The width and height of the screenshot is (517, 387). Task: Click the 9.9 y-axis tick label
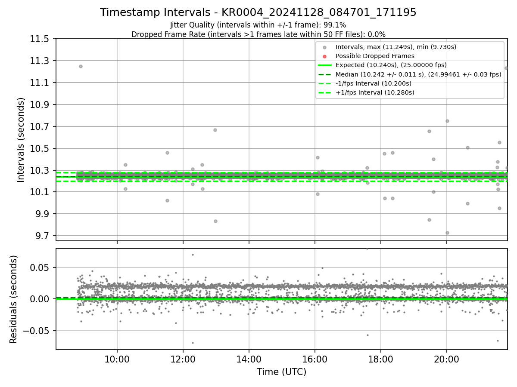pos(43,214)
